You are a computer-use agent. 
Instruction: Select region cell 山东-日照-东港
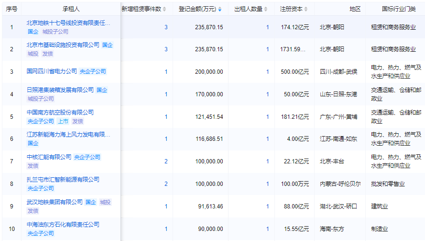click(338, 94)
